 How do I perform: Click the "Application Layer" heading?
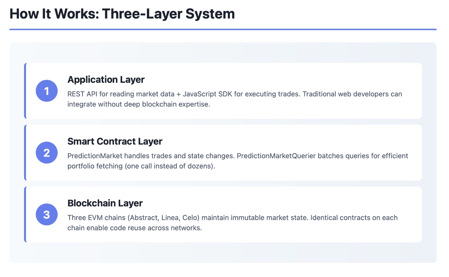[x=106, y=80]
